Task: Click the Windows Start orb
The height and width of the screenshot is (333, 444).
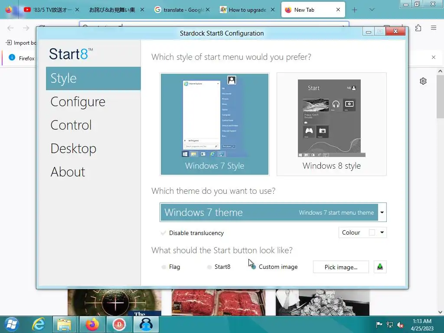Action: [x=11, y=324]
